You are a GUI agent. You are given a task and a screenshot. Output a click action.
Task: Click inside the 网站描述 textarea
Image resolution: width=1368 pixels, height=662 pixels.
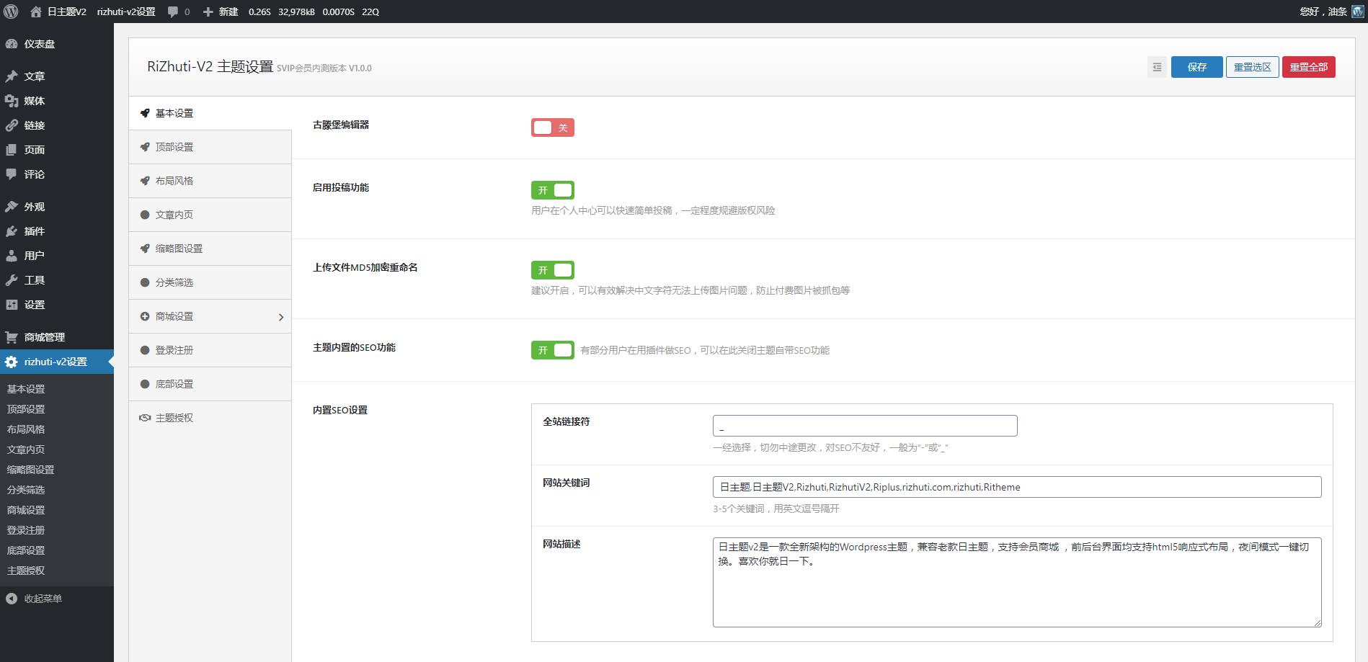tap(1017, 582)
